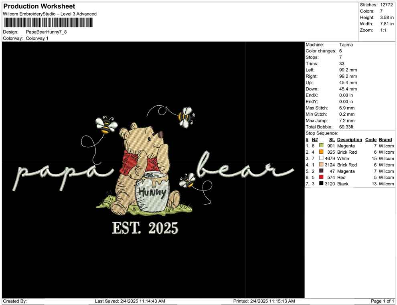
Task: Select the design name 'PapaBearHunny7_8'
Action: (47, 32)
